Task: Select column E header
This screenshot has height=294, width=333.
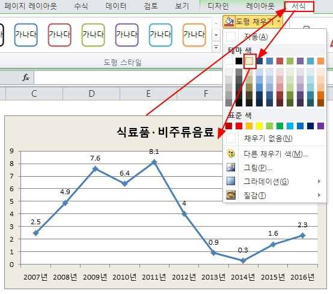Action: (x=148, y=93)
